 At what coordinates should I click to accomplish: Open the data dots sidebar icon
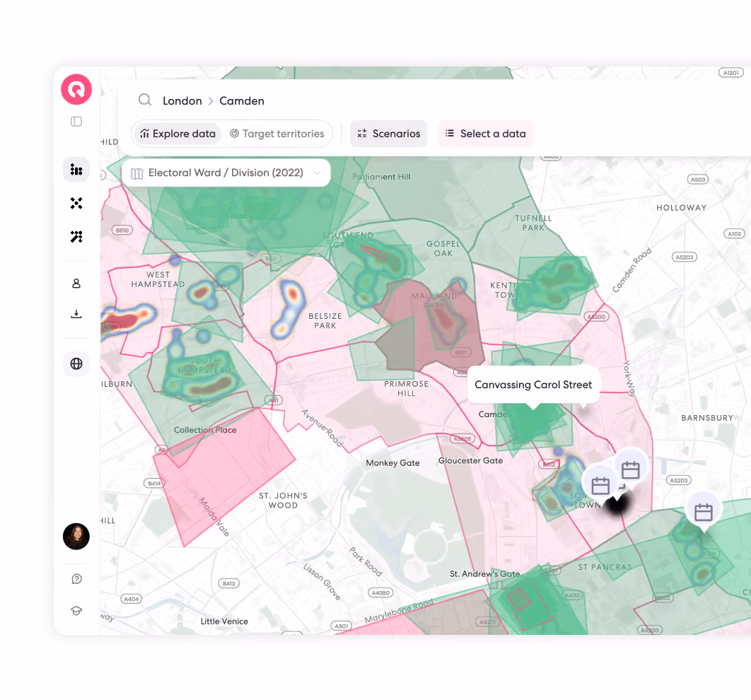pos(76,170)
